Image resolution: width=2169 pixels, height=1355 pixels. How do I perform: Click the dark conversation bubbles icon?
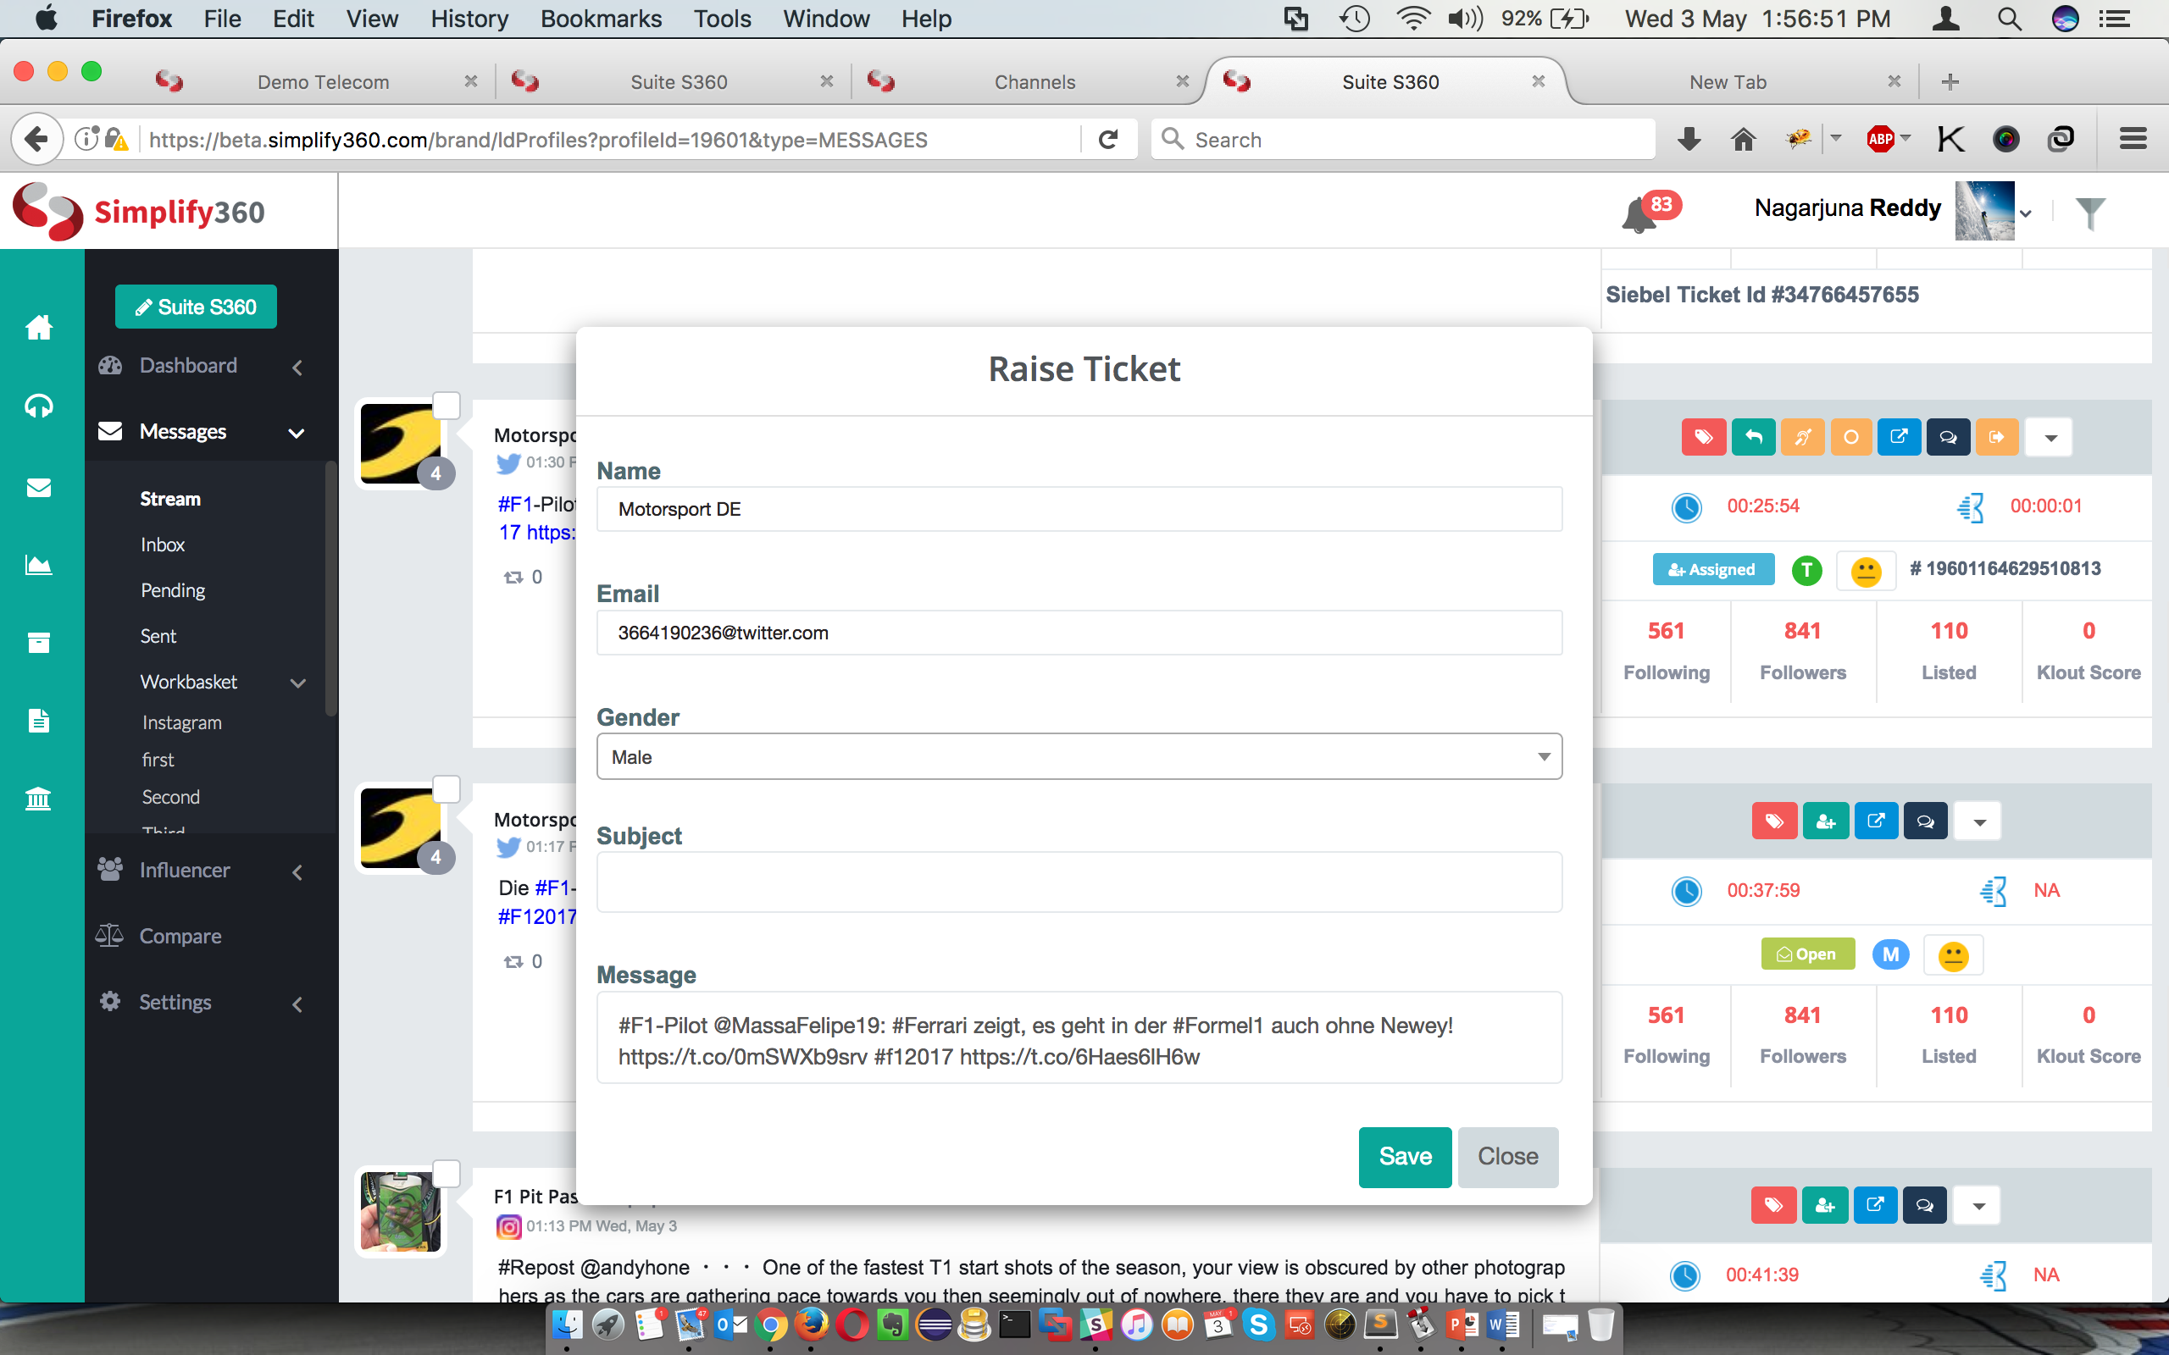(1948, 436)
